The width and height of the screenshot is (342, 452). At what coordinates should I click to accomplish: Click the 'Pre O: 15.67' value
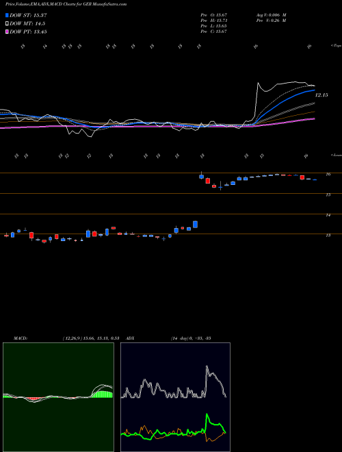(x=214, y=14)
